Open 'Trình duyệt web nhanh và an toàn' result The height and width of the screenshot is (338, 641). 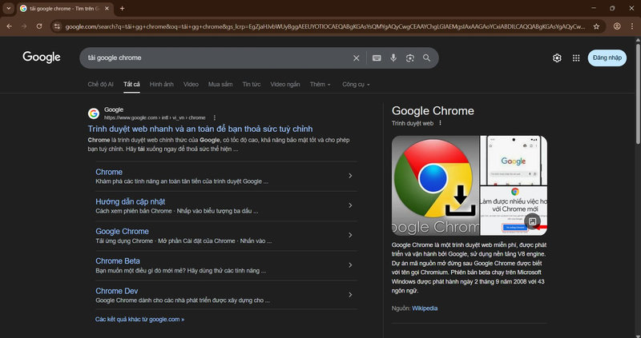[200, 129]
